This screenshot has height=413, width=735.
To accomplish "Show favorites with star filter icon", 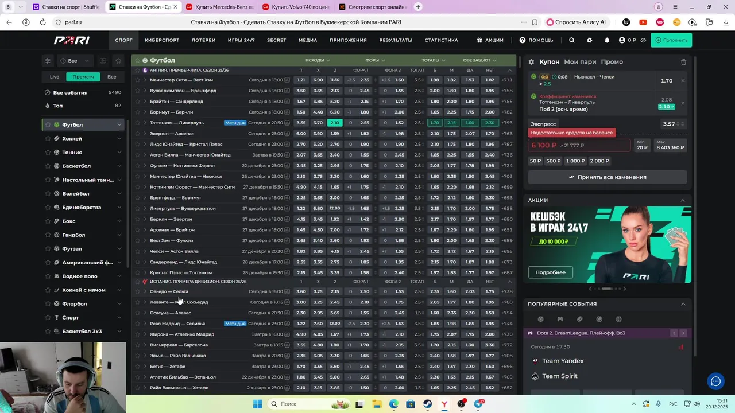I will coord(118,60).
